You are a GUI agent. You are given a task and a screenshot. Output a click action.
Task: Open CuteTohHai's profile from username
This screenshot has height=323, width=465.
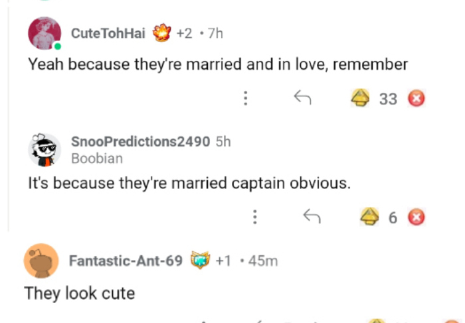[107, 33]
